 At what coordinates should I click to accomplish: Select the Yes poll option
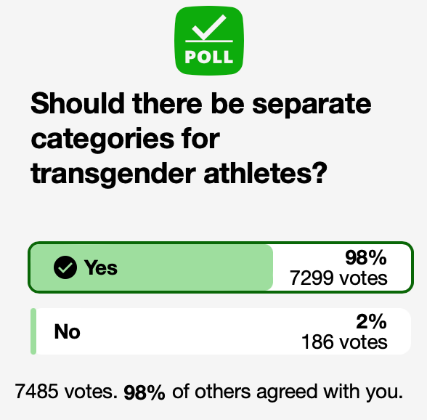(x=221, y=267)
